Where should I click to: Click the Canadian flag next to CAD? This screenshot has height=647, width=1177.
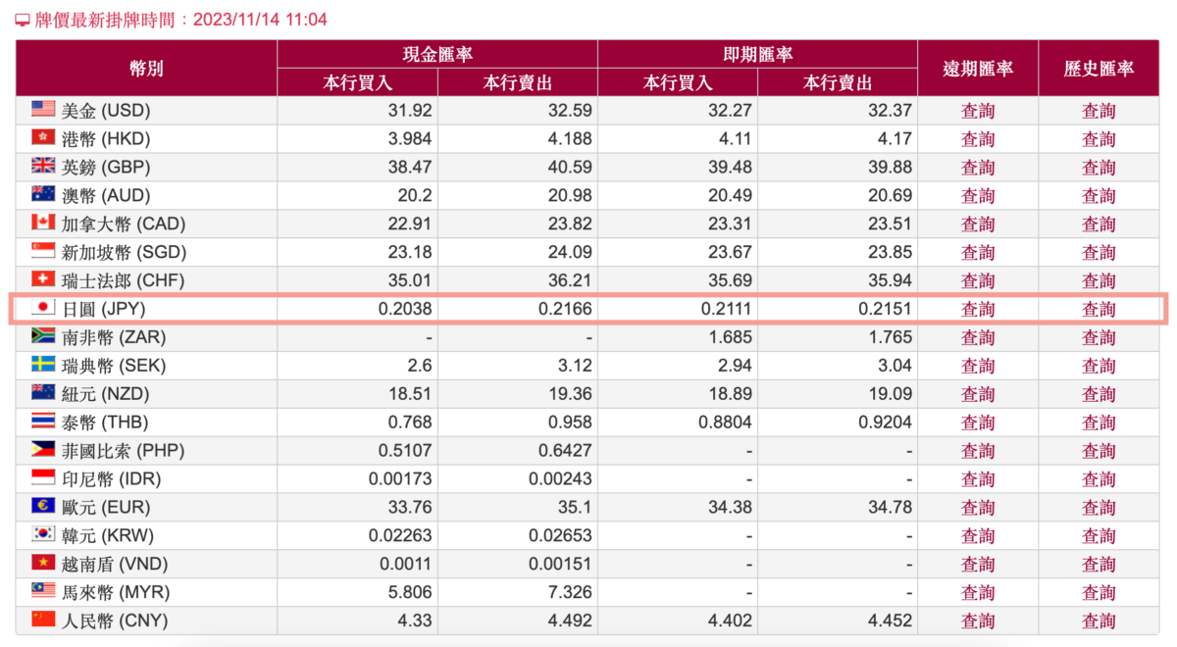43,224
